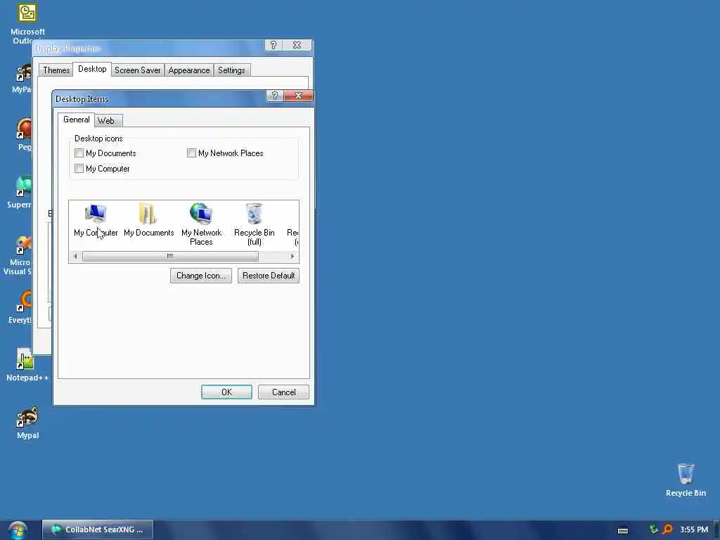Click the orange magnifier tray icon

click(x=668, y=529)
